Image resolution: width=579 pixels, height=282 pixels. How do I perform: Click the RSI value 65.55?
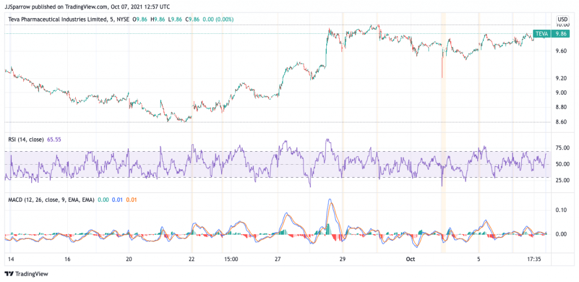tap(54, 139)
